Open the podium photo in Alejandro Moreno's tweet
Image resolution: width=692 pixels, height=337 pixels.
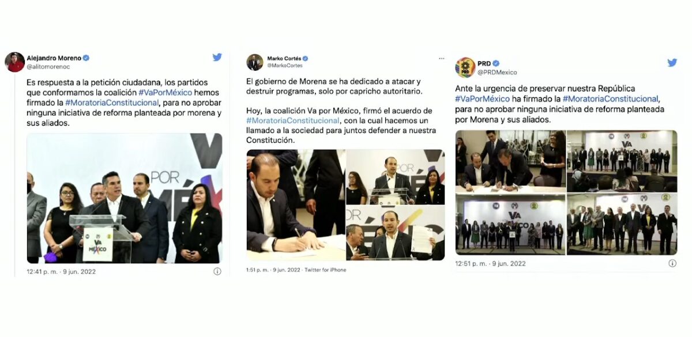(x=125, y=198)
